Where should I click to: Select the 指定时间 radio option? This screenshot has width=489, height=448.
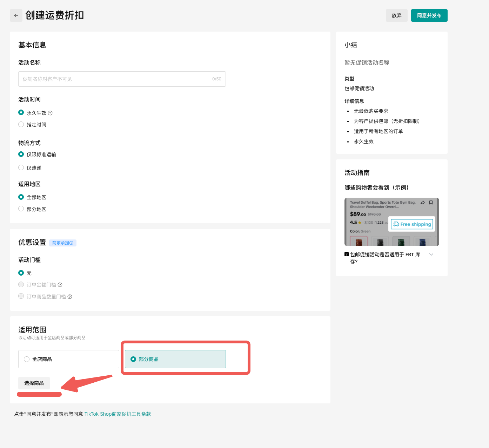[21, 125]
